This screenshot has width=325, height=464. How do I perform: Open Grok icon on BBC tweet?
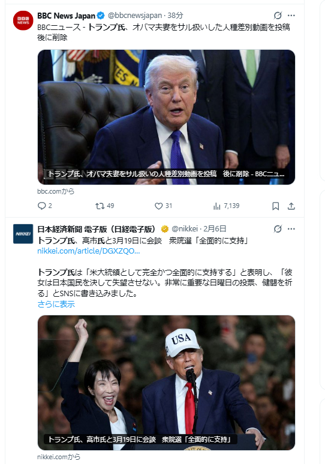coord(278,16)
